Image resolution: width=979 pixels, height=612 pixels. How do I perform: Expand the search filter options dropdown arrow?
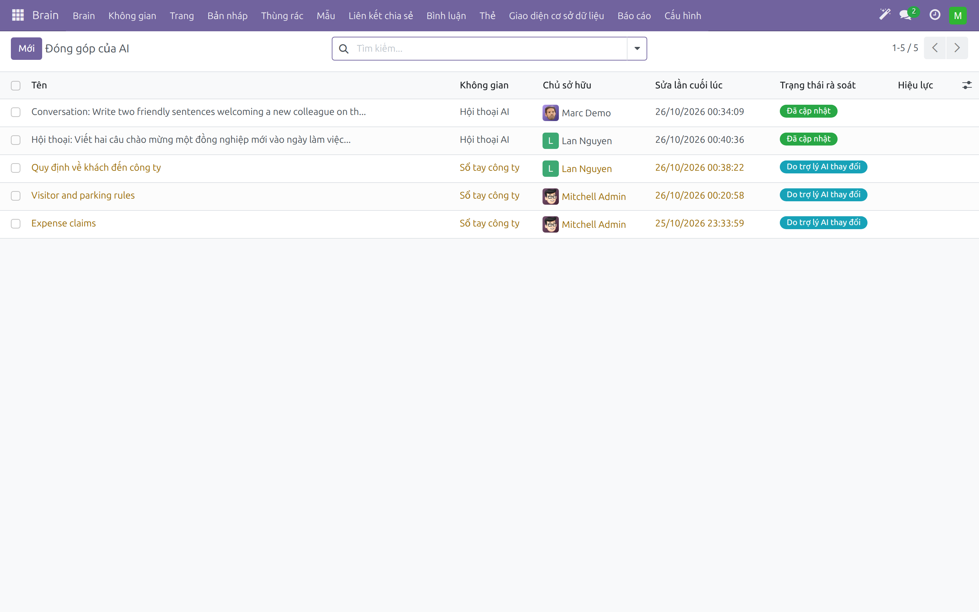pyautogui.click(x=637, y=49)
